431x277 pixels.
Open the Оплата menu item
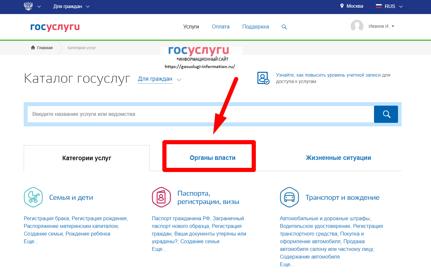click(221, 27)
